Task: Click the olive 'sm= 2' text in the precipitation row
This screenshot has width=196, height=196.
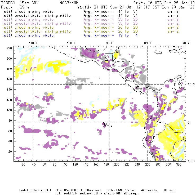Action: click(x=173, y=31)
